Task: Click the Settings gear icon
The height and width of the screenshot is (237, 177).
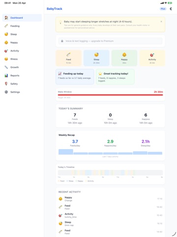Action: pos(6,92)
